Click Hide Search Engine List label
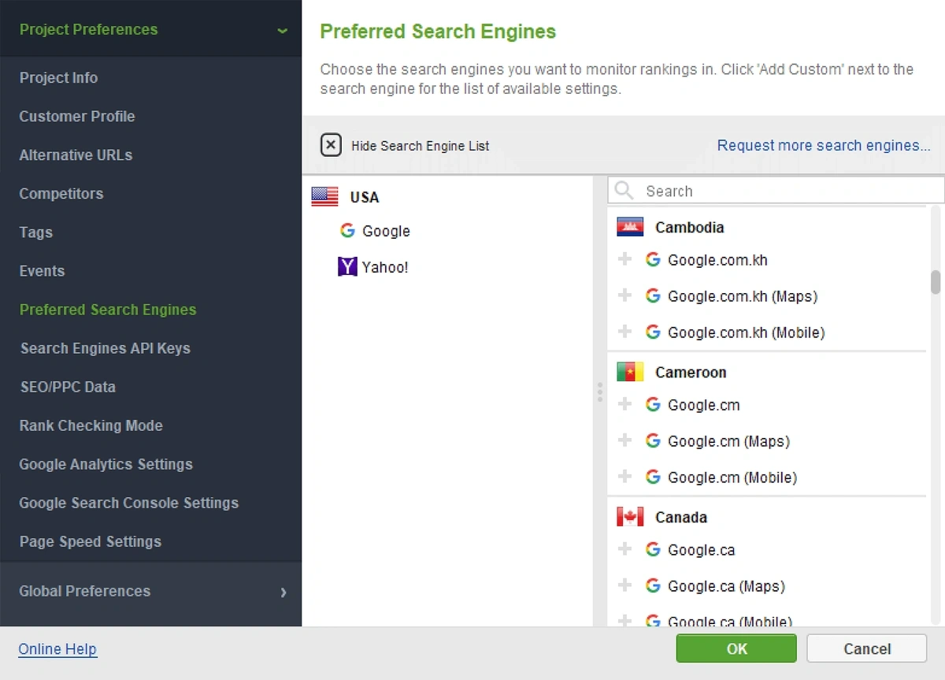This screenshot has height=680, width=945. tap(421, 146)
